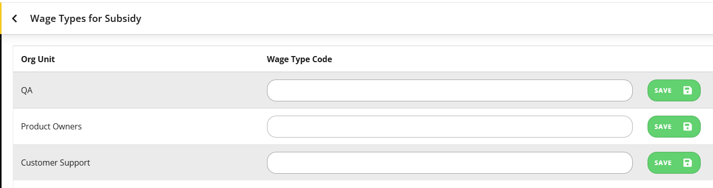Click the Org Unit column header

click(x=38, y=59)
